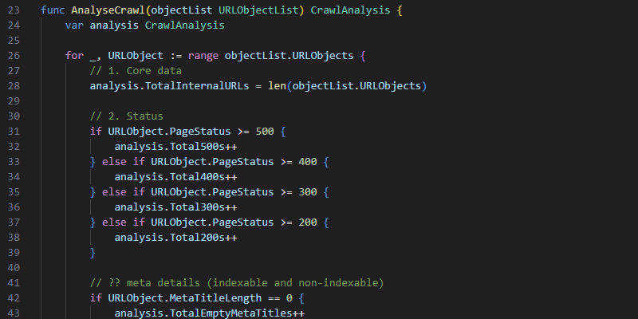Image resolution: width=638 pixels, height=319 pixels.
Task: Click analysis.Total500s++ statement
Action: pyautogui.click(x=175, y=147)
